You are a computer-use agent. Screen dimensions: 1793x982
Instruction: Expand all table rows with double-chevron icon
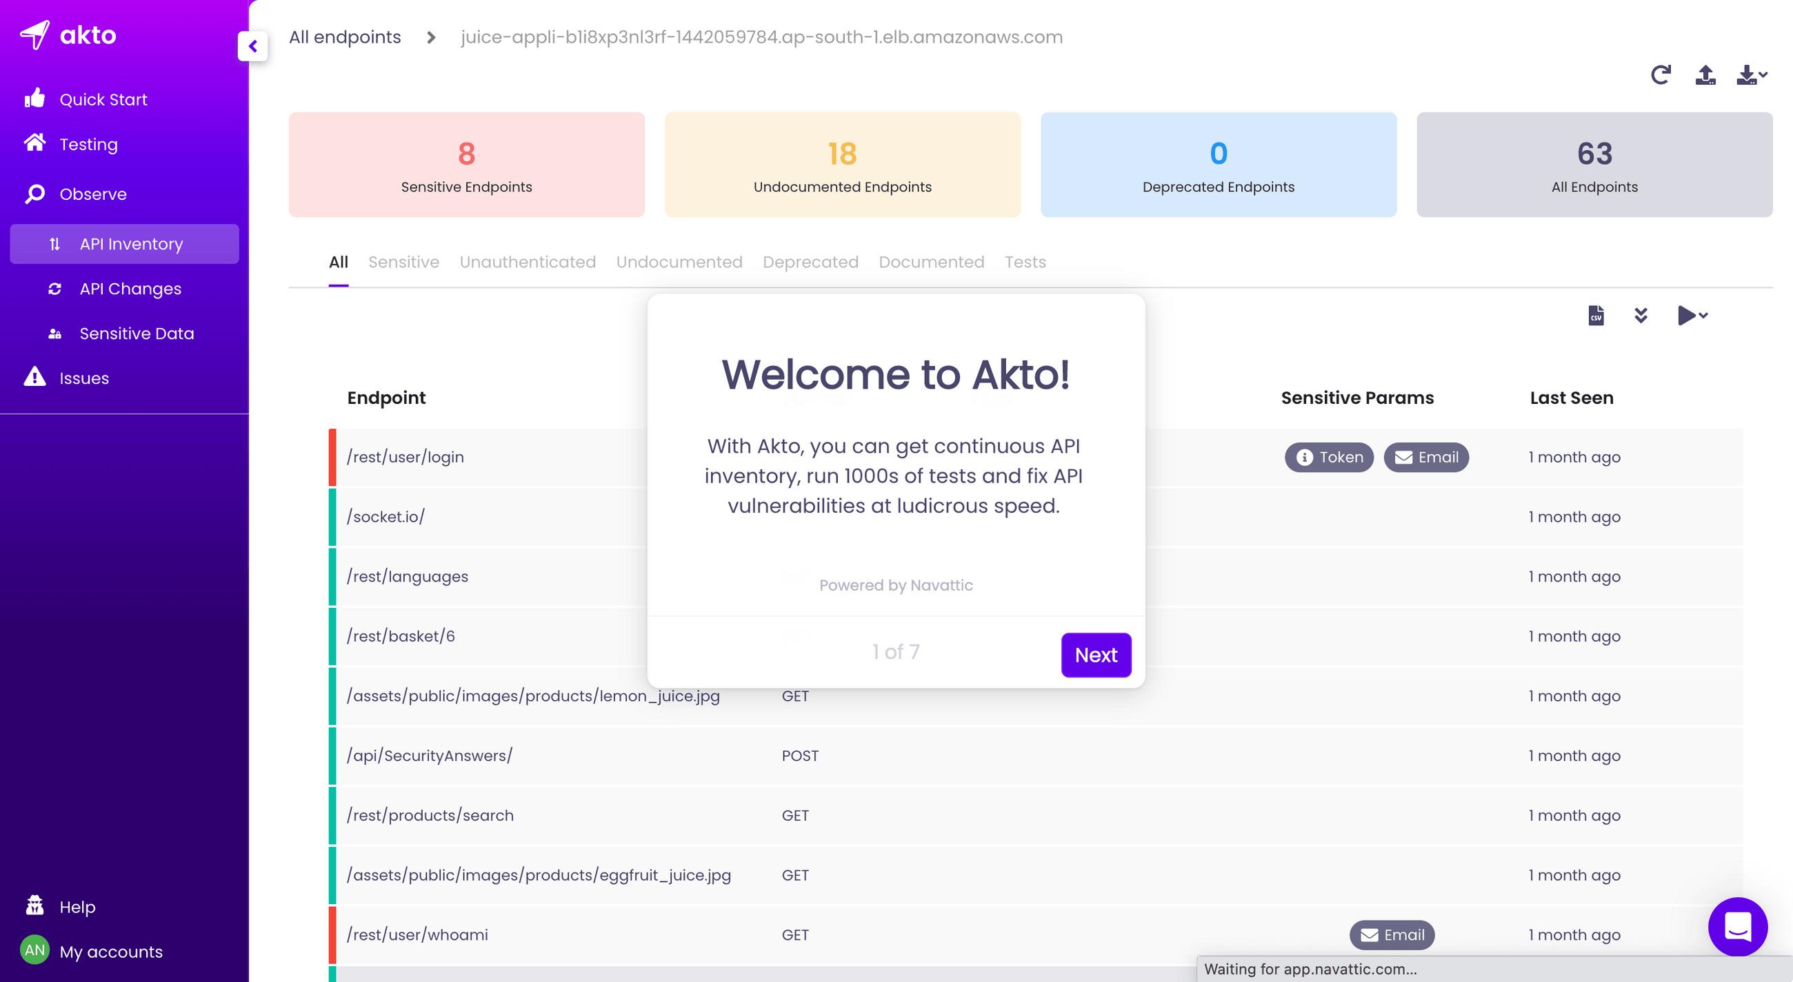click(x=1641, y=316)
